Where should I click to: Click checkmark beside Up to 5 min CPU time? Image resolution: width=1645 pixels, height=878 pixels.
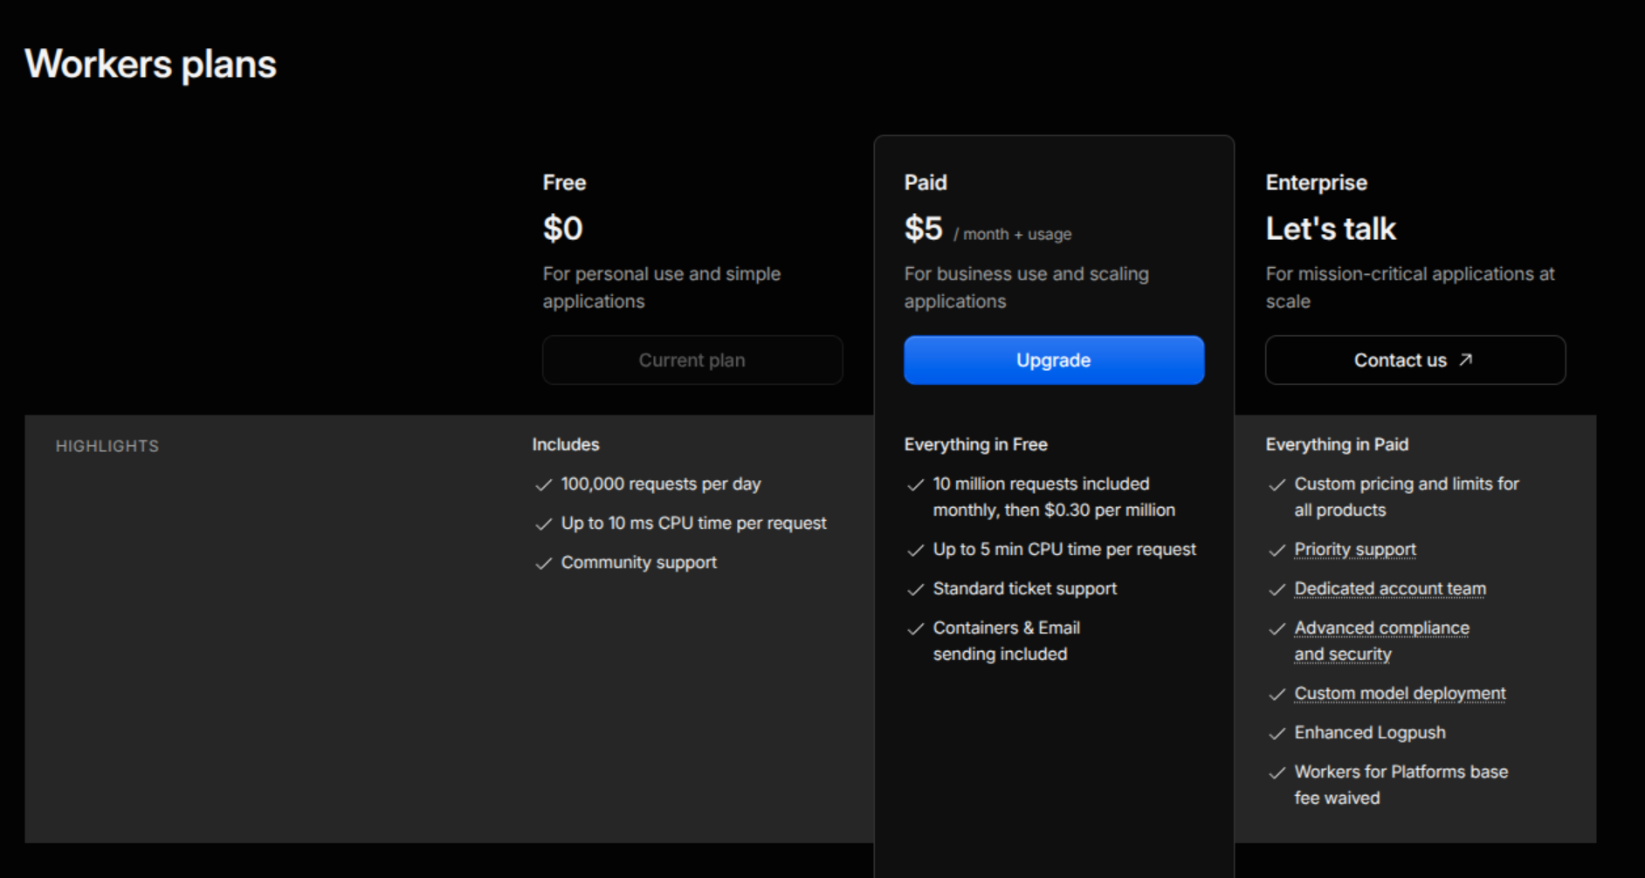pyautogui.click(x=916, y=550)
